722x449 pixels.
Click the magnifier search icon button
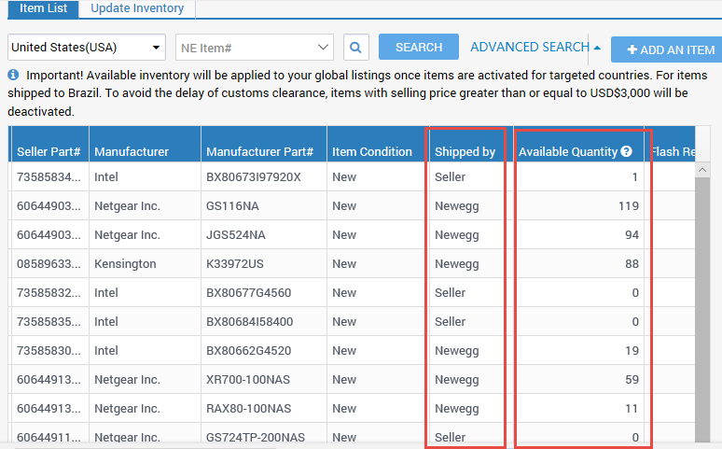[x=356, y=47]
